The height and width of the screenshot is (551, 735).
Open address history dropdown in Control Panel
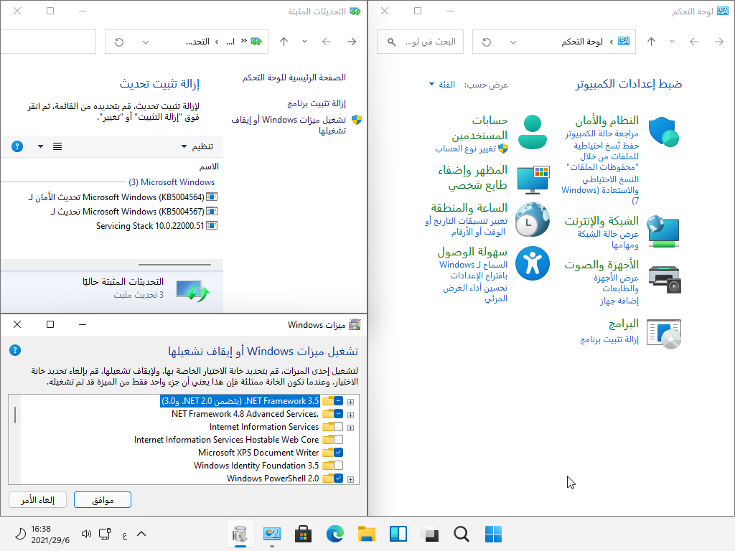click(x=512, y=42)
